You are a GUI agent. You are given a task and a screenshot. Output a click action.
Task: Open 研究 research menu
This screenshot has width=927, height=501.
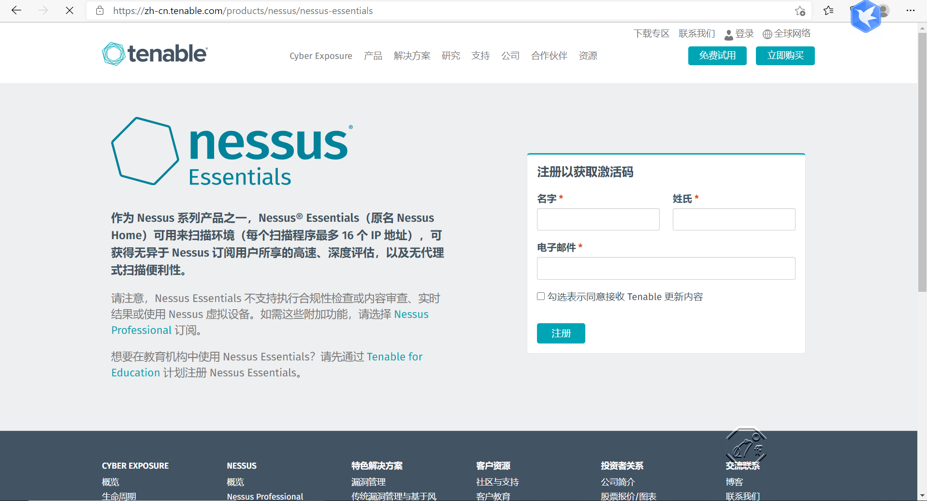[x=451, y=56]
